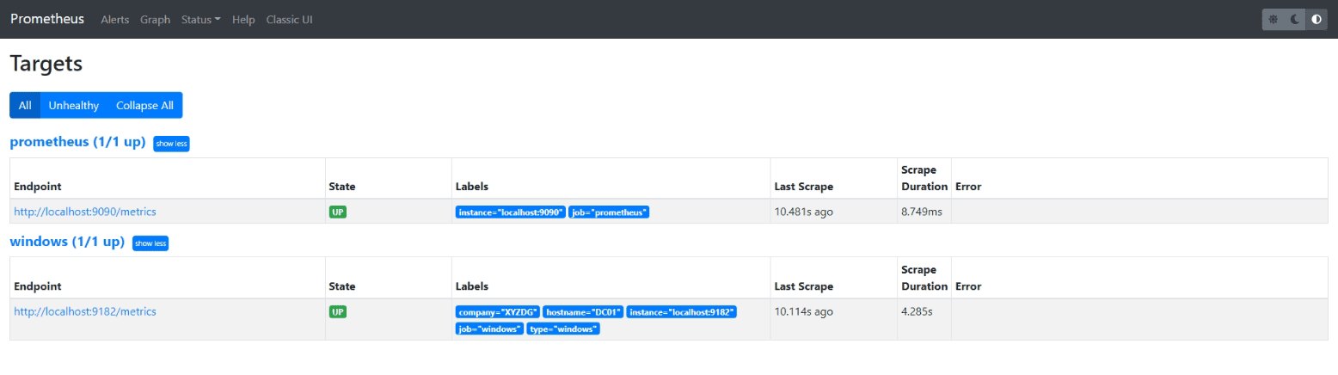Image resolution: width=1338 pixels, height=375 pixels.
Task: Switch to Classic UI
Action: click(x=290, y=20)
